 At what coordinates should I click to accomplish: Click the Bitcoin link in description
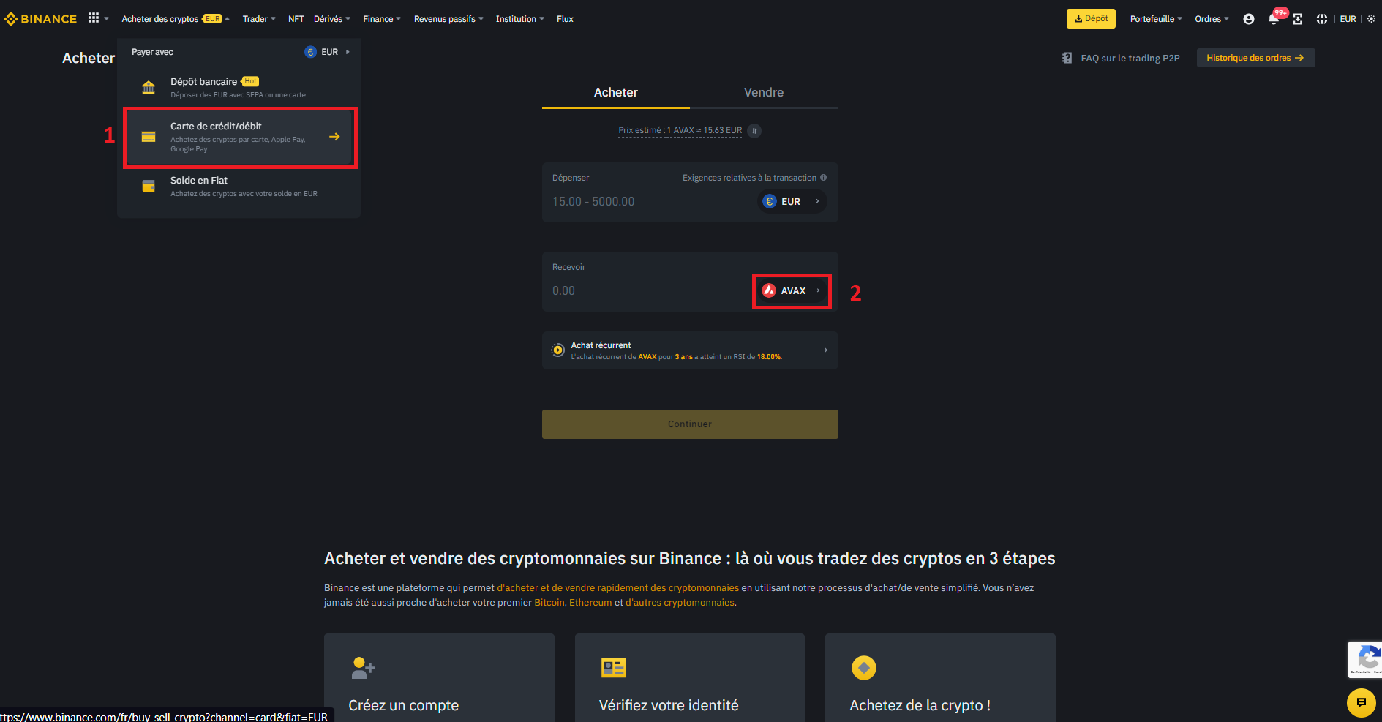(549, 603)
